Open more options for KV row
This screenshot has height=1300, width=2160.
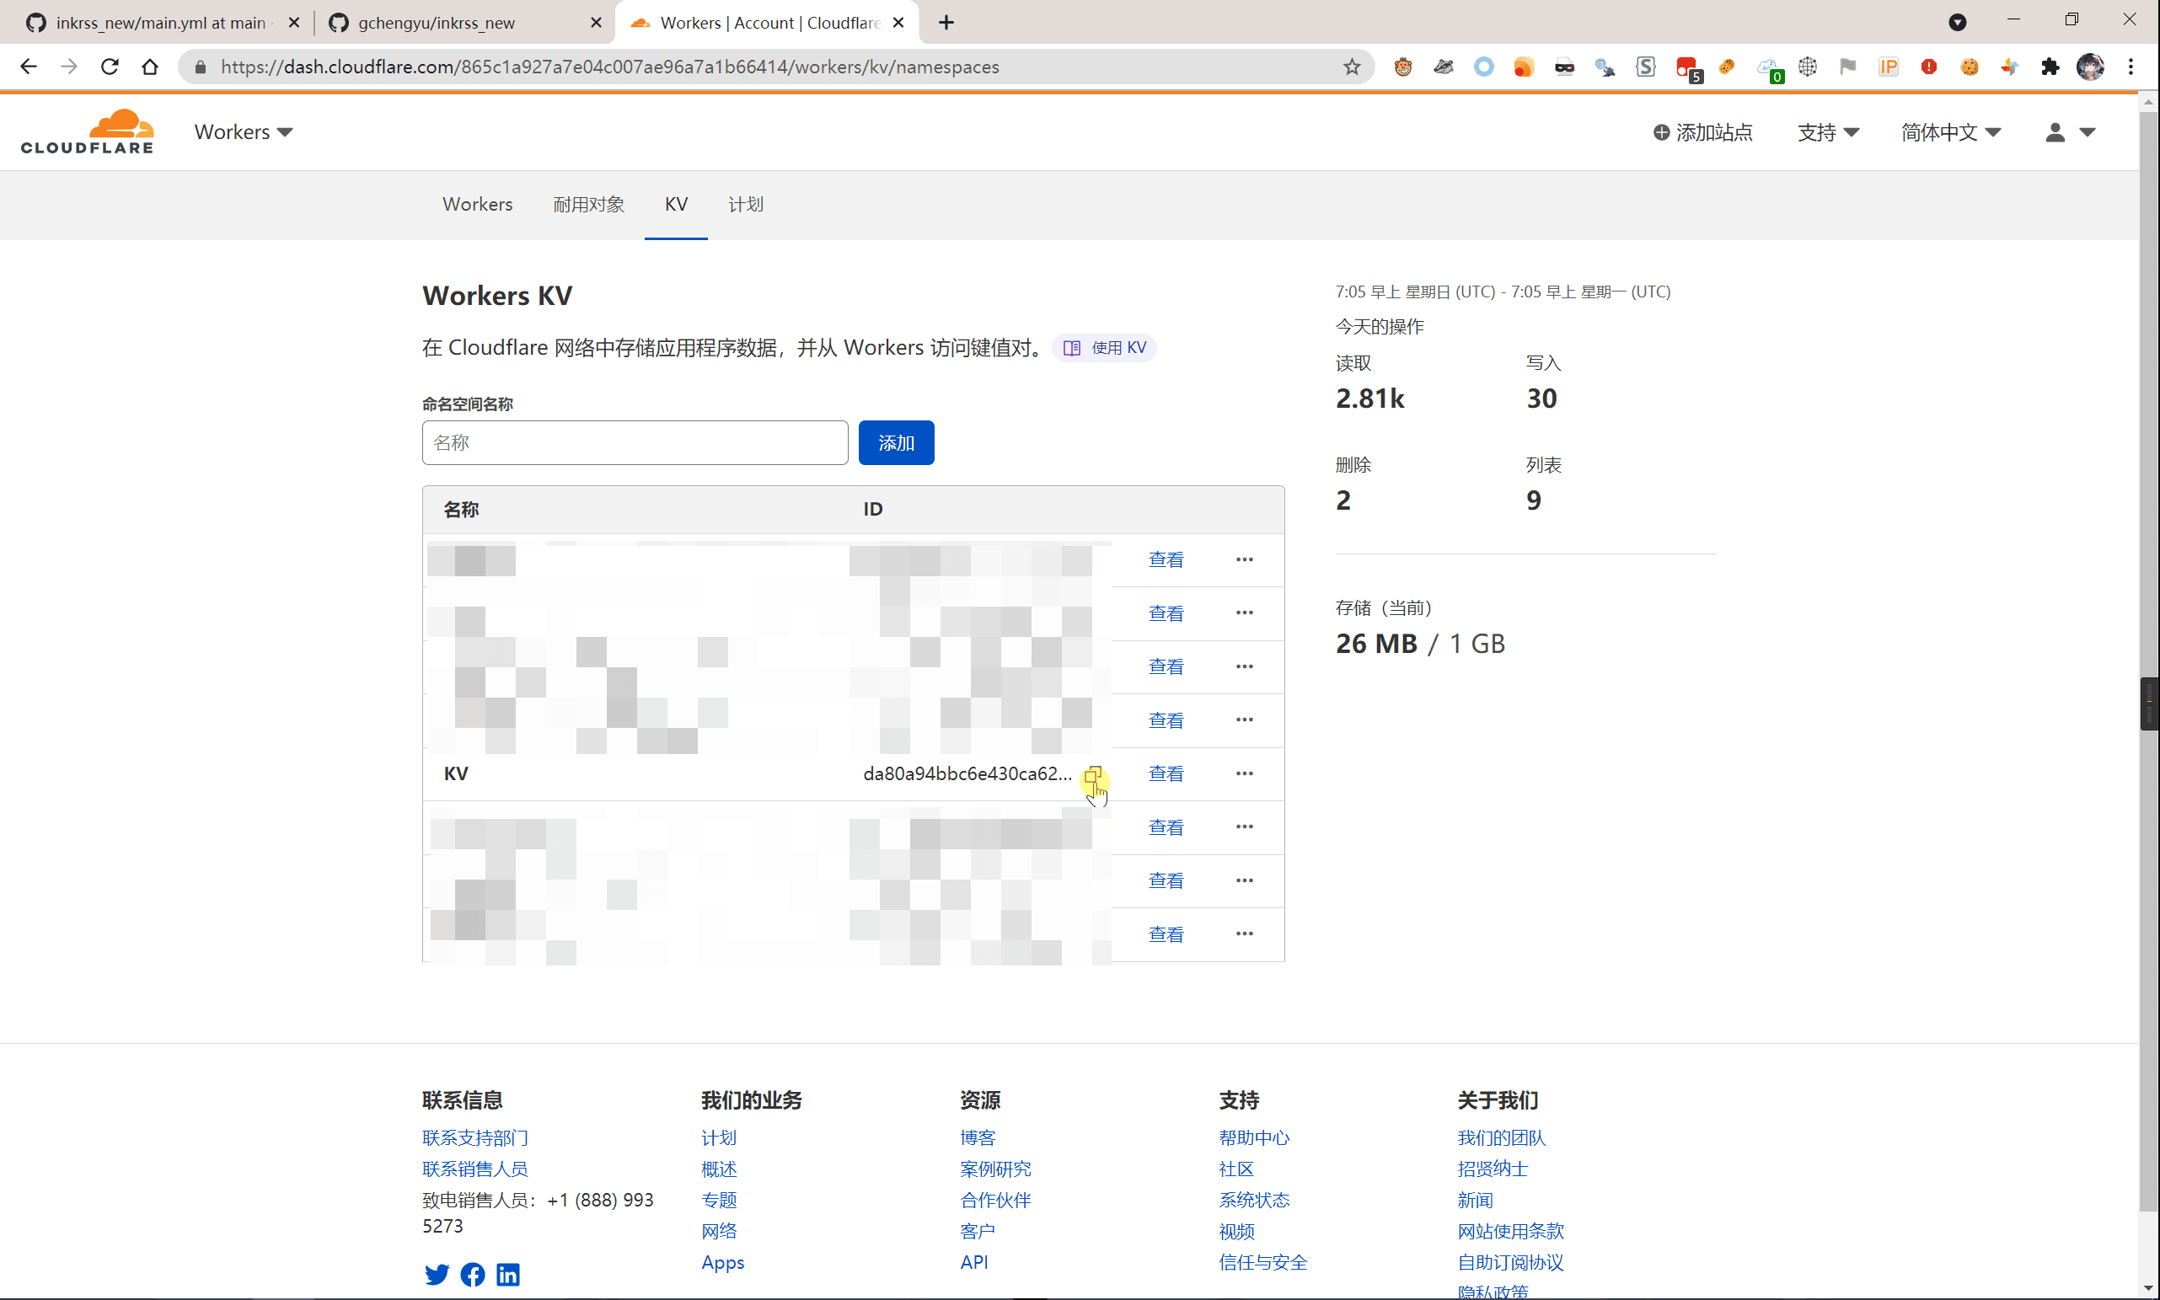pyautogui.click(x=1244, y=773)
